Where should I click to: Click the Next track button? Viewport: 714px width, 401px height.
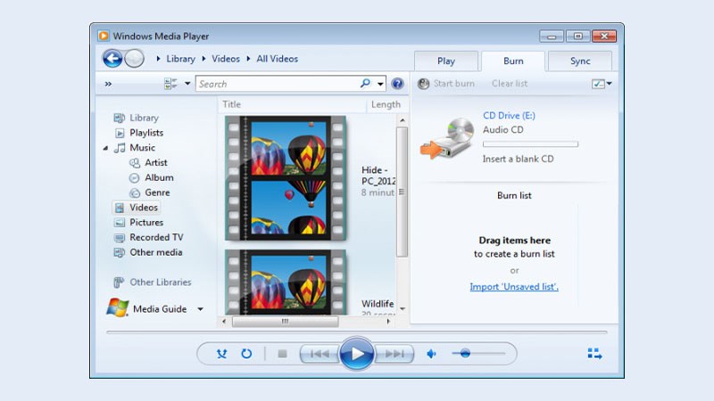pos(394,354)
